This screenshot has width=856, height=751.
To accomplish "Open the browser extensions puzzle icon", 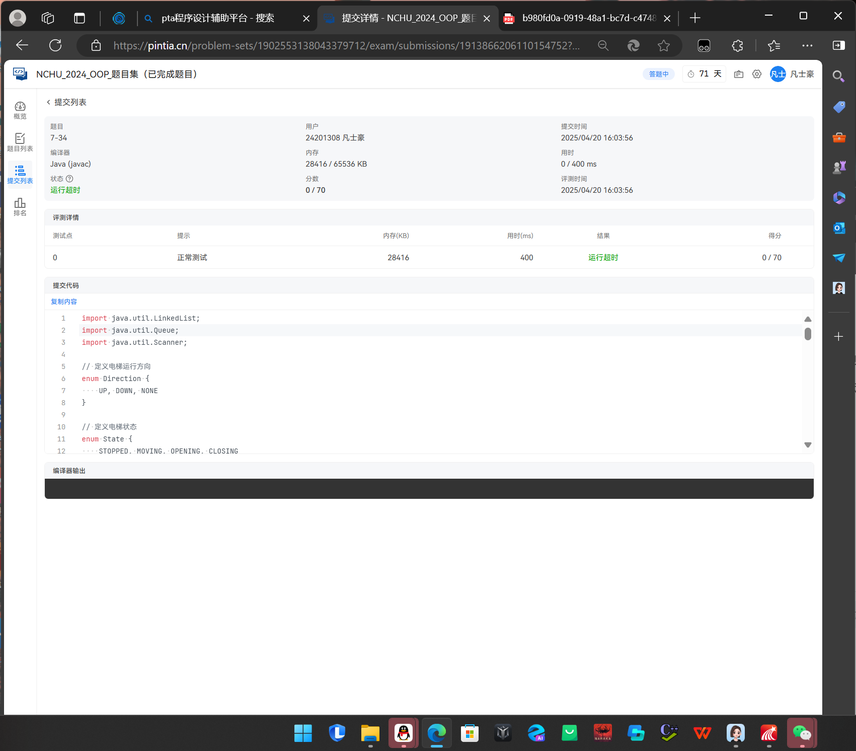I will [737, 46].
